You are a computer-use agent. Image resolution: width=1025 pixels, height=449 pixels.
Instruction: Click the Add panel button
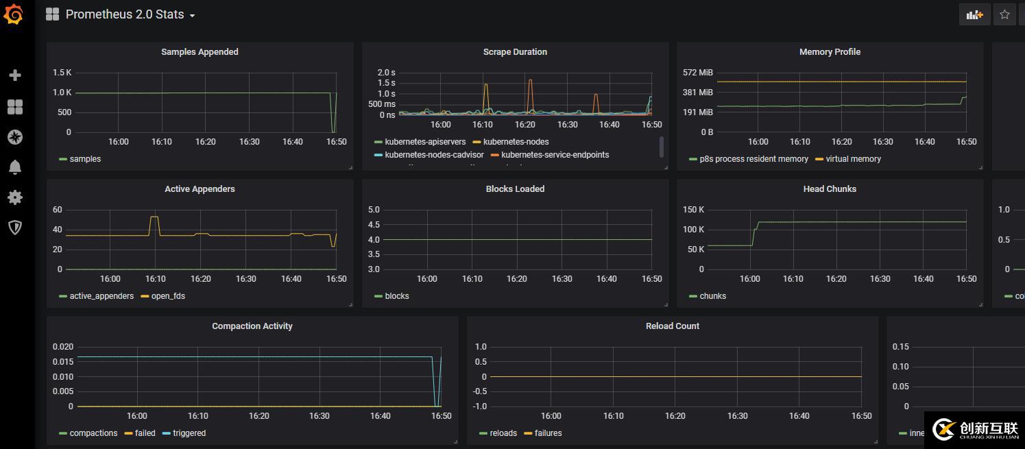click(x=974, y=14)
